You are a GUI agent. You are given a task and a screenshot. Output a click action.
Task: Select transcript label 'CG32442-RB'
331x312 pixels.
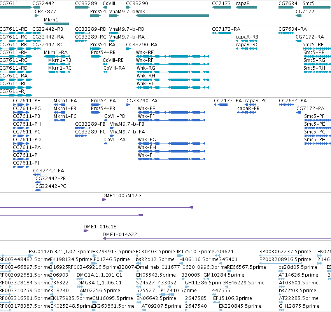point(47,29)
